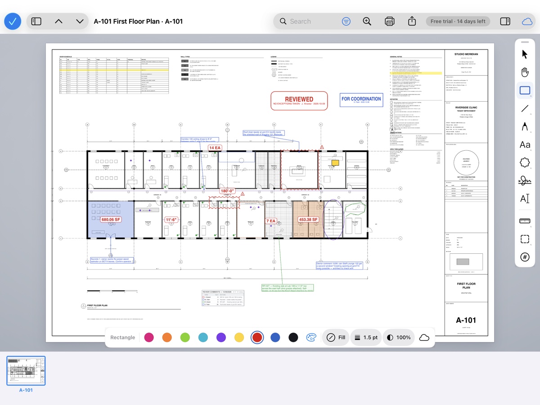Select the ruler measurement tool

(x=525, y=221)
